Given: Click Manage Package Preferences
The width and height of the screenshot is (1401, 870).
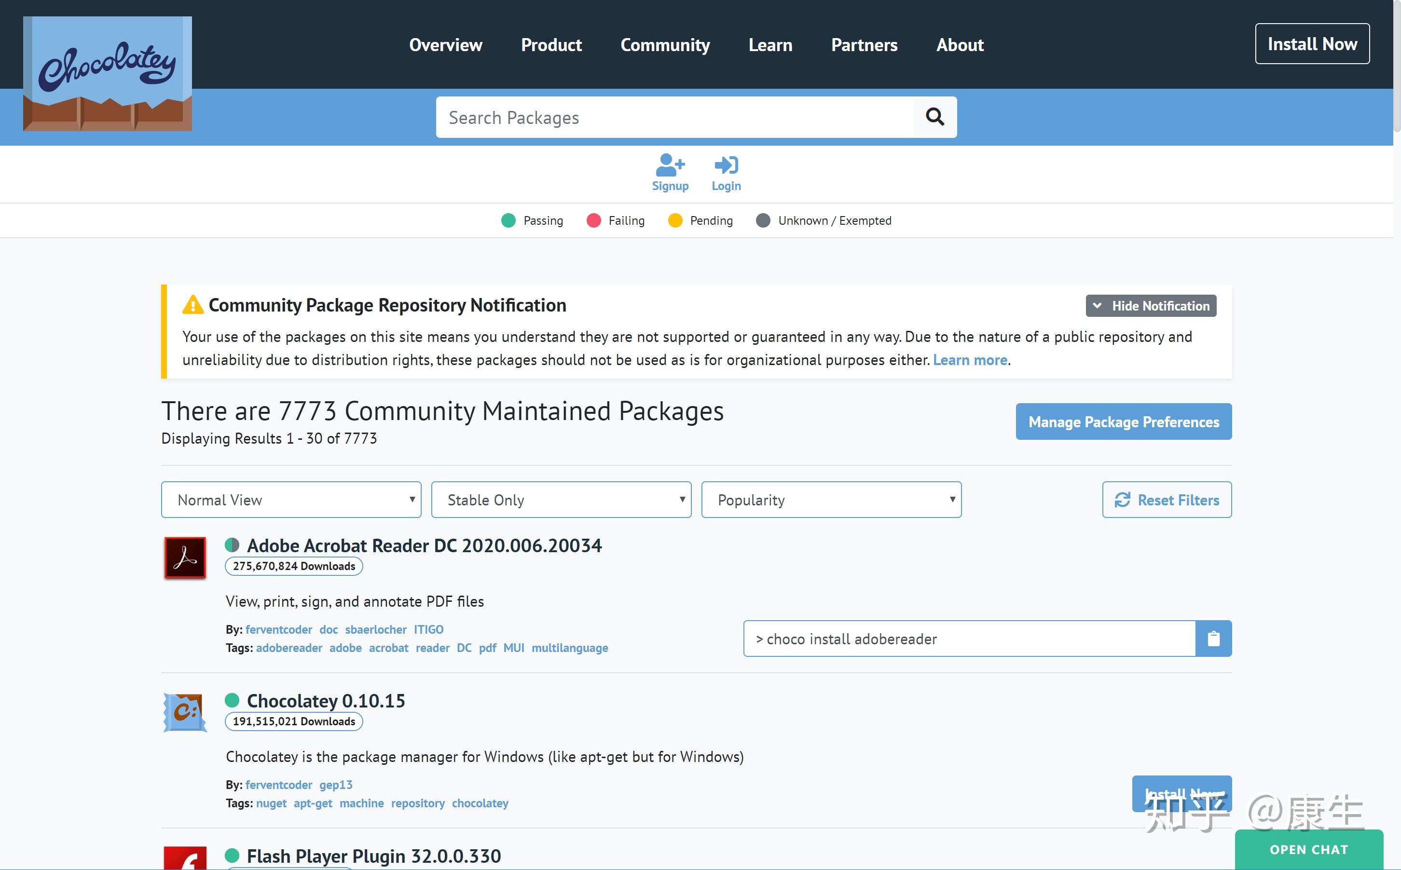Looking at the screenshot, I should pos(1124,422).
